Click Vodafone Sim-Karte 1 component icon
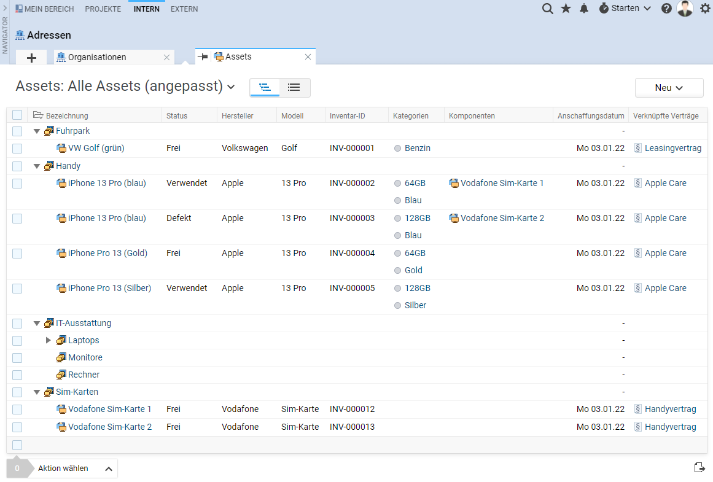Viewport: 713px width, 482px height. [x=454, y=183]
